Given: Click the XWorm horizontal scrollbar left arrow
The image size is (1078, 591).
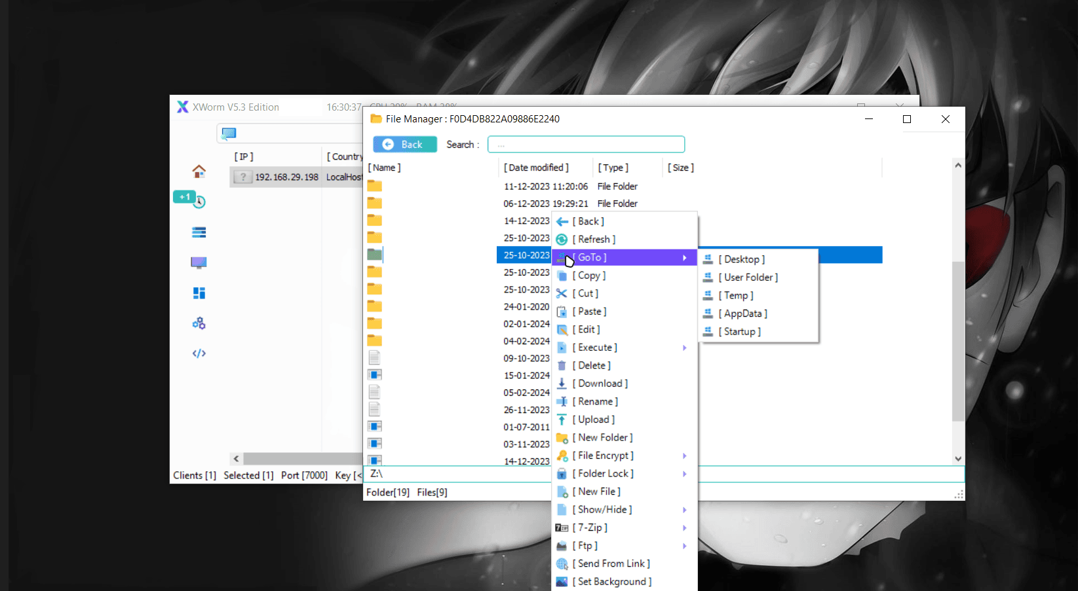Looking at the screenshot, I should click(x=237, y=459).
